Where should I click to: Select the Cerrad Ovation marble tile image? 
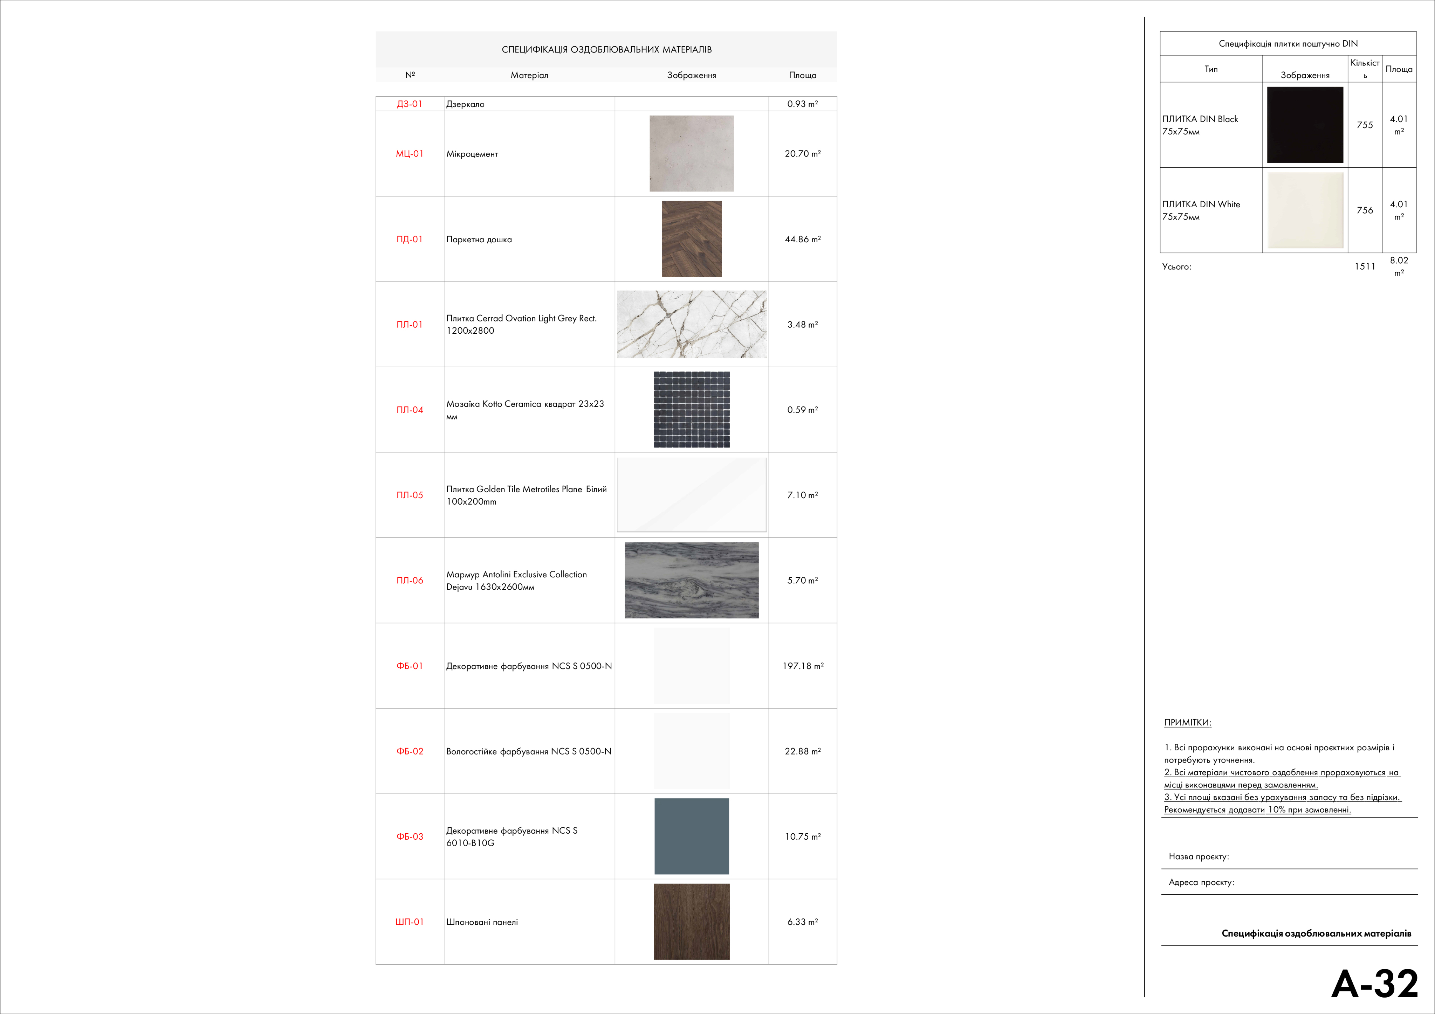point(691,324)
